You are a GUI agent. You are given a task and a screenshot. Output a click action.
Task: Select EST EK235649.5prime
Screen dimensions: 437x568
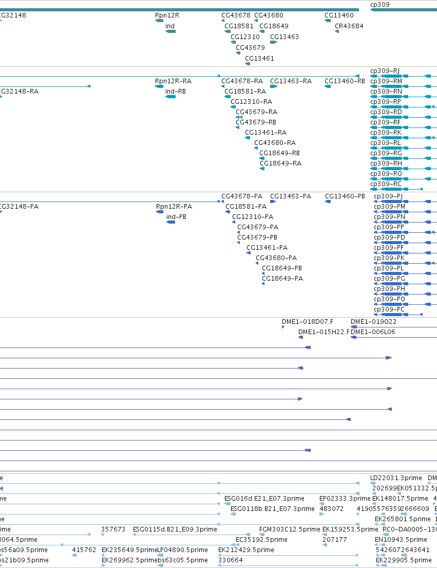129,550
